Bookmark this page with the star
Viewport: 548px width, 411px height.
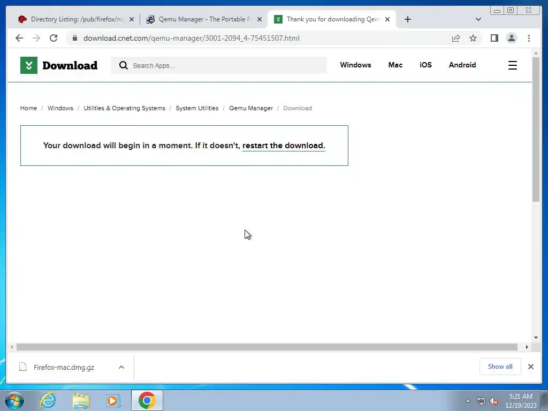click(473, 38)
